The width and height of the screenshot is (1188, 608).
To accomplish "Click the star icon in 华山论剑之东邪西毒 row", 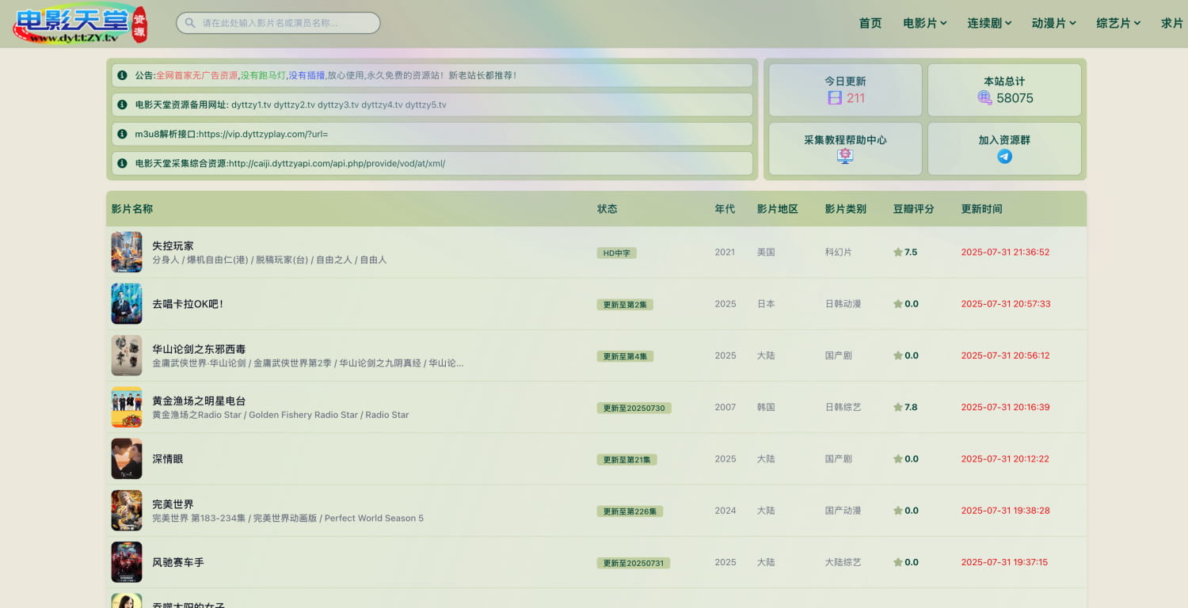I will pyautogui.click(x=898, y=355).
